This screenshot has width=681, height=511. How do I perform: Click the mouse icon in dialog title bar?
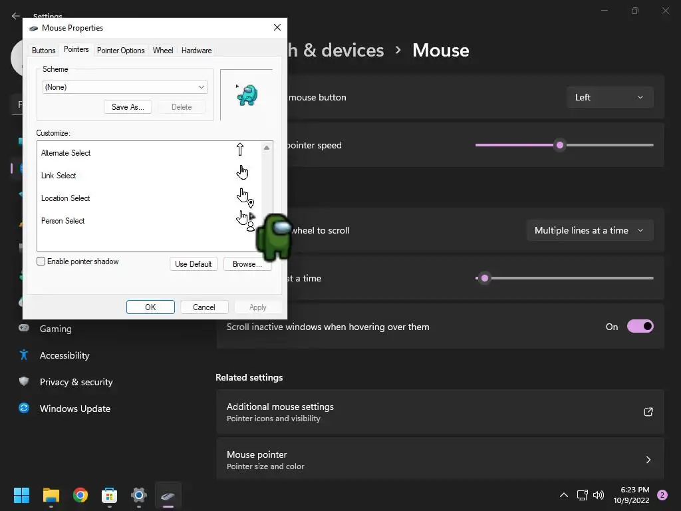tap(33, 28)
